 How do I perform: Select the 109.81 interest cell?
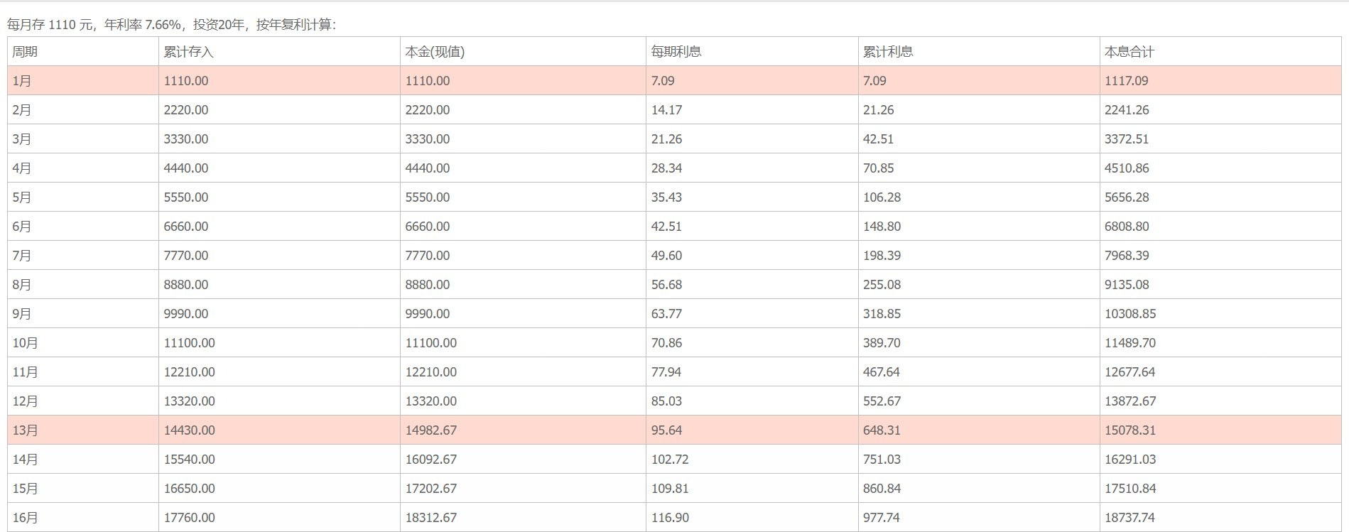[x=752, y=489]
